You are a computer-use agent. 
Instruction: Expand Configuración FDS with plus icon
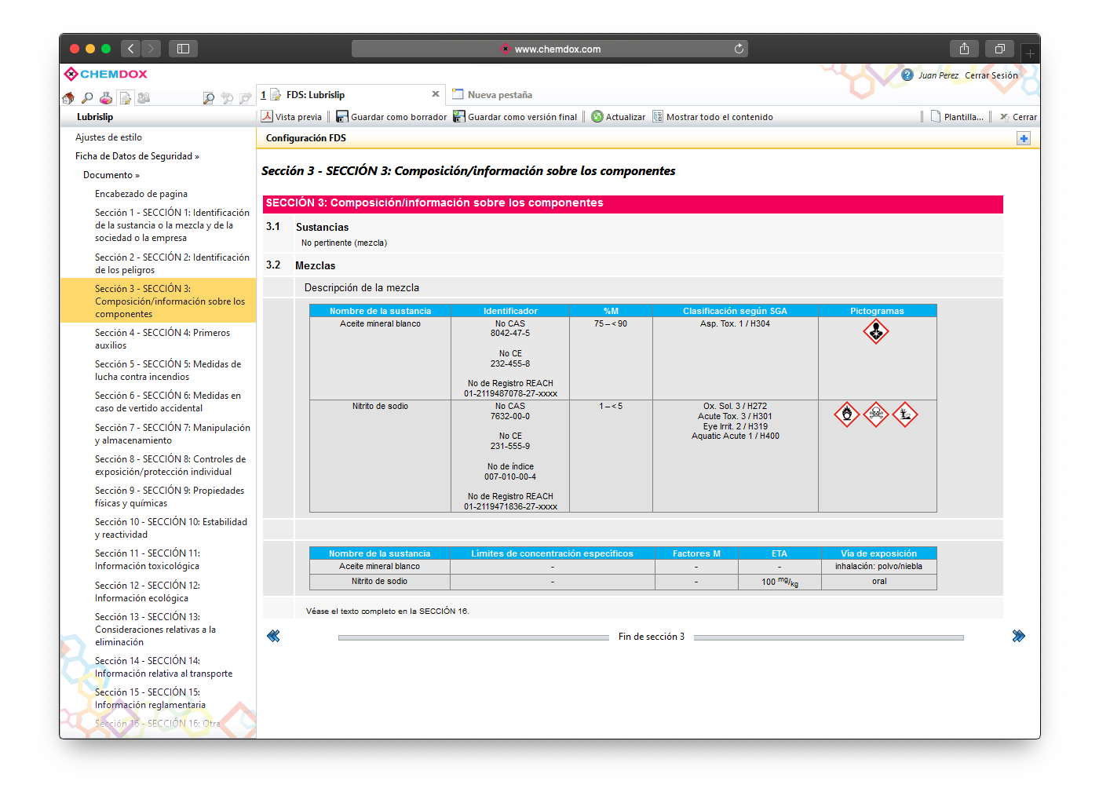pyautogui.click(x=1024, y=138)
